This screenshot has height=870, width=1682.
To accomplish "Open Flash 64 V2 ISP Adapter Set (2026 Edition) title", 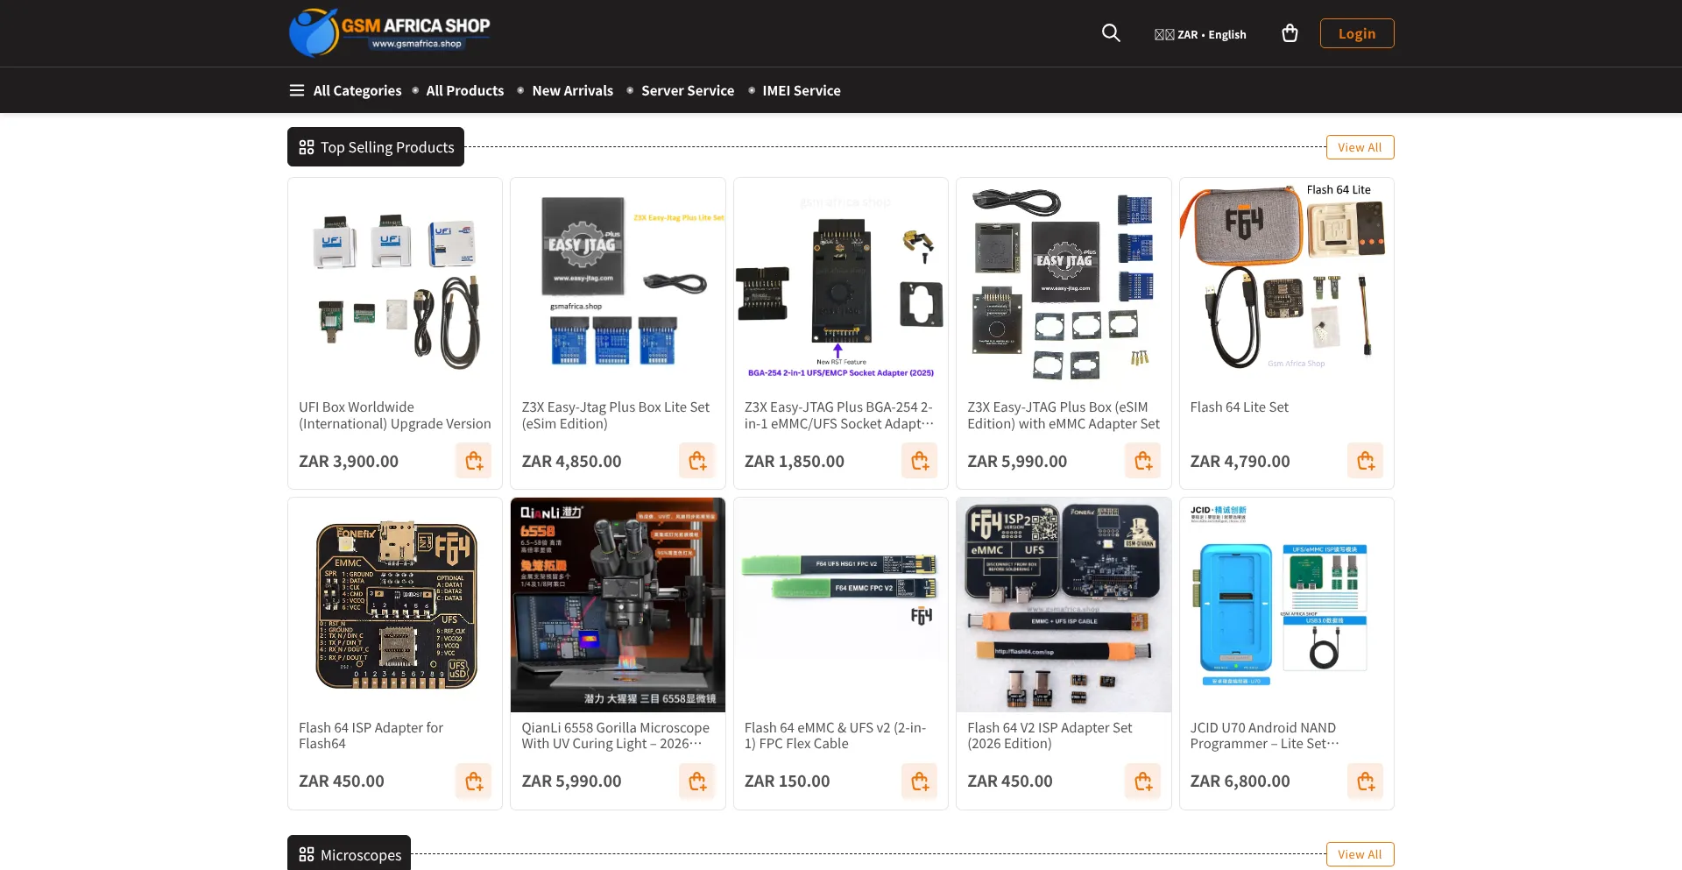I will pyautogui.click(x=1049, y=736).
